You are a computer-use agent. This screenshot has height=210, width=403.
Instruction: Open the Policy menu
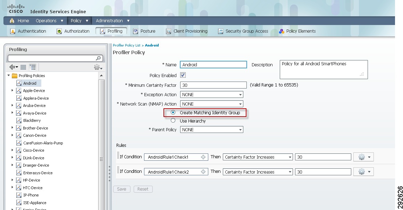tap(79, 20)
